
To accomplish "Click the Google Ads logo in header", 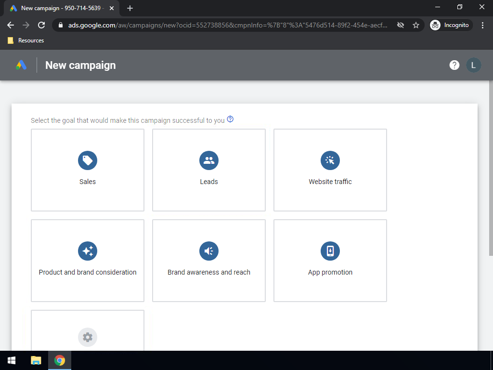I will point(21,65).
